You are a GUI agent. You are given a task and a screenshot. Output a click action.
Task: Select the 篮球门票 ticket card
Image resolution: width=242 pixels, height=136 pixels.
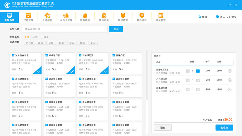(126, 63)
